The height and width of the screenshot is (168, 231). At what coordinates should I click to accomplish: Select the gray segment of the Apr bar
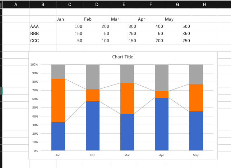click(161, 77)
